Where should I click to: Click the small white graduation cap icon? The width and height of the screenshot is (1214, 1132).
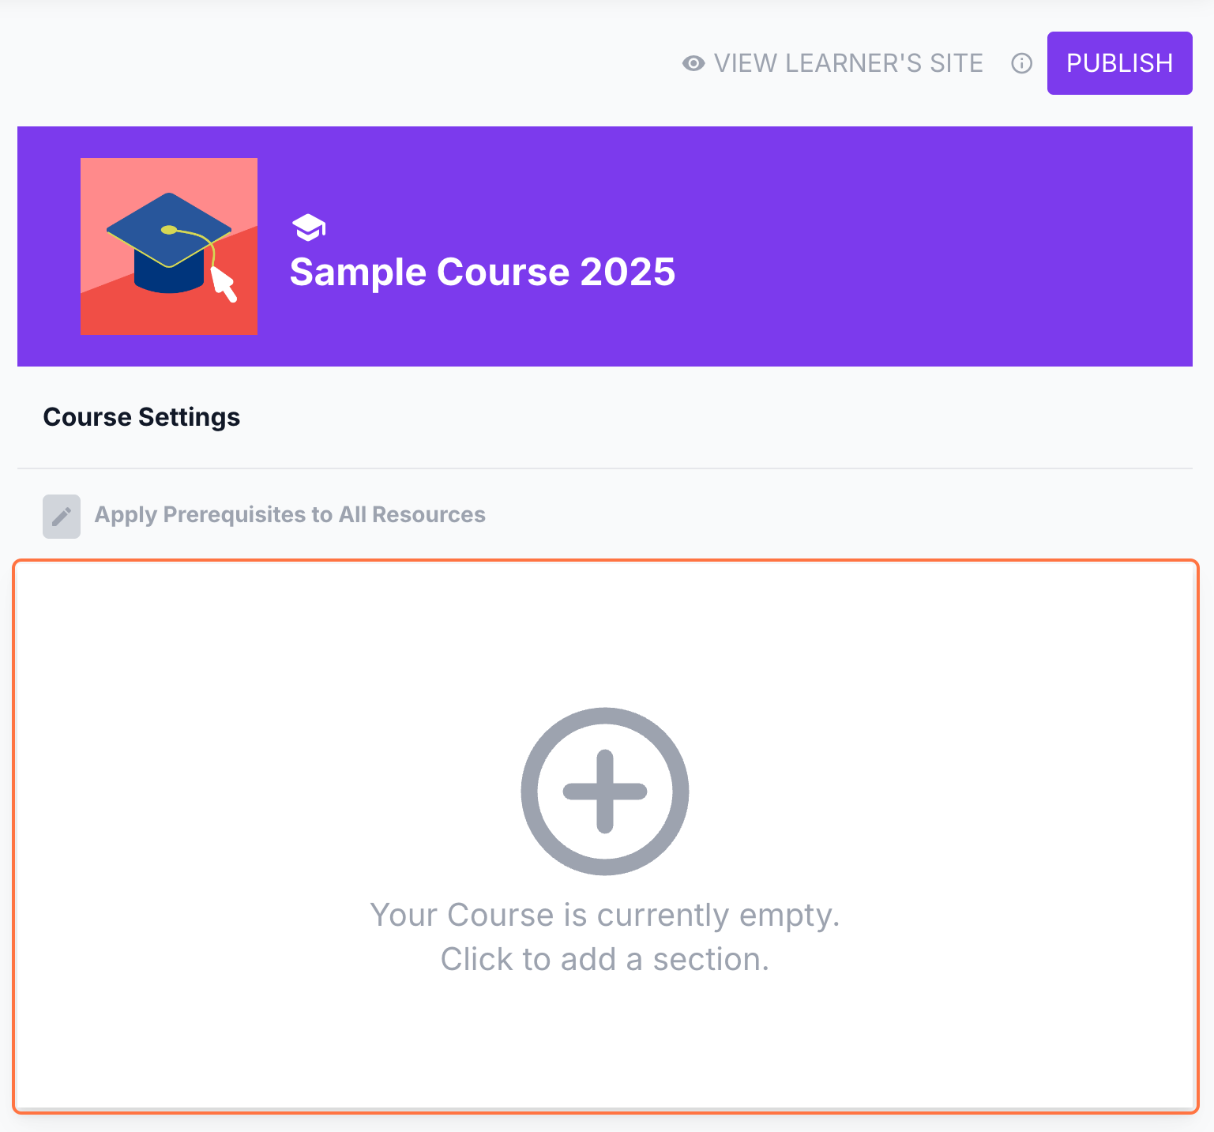coord(309,228)
